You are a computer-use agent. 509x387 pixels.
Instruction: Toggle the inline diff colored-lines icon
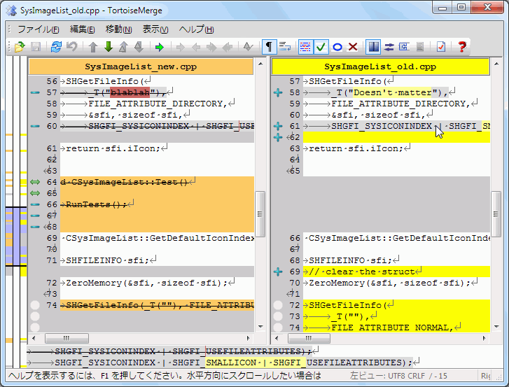(305, 47)
